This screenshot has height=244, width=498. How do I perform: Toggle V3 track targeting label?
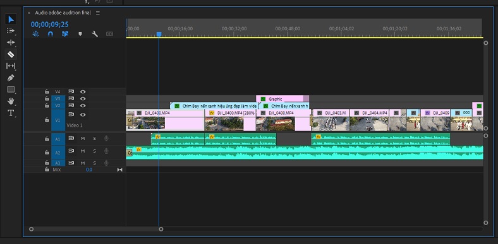(58, 98)
